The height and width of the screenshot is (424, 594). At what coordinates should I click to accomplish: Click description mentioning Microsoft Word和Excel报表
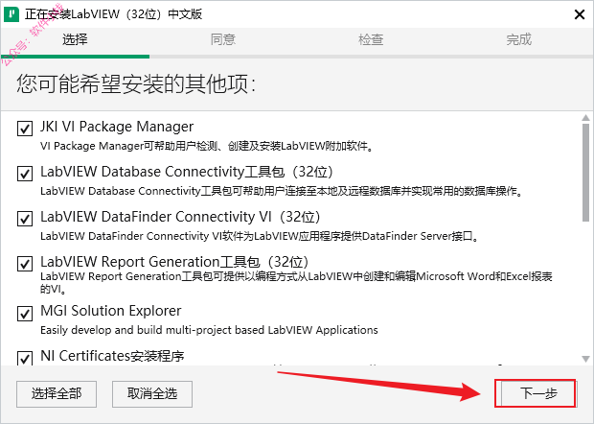(x=296, y=282)
